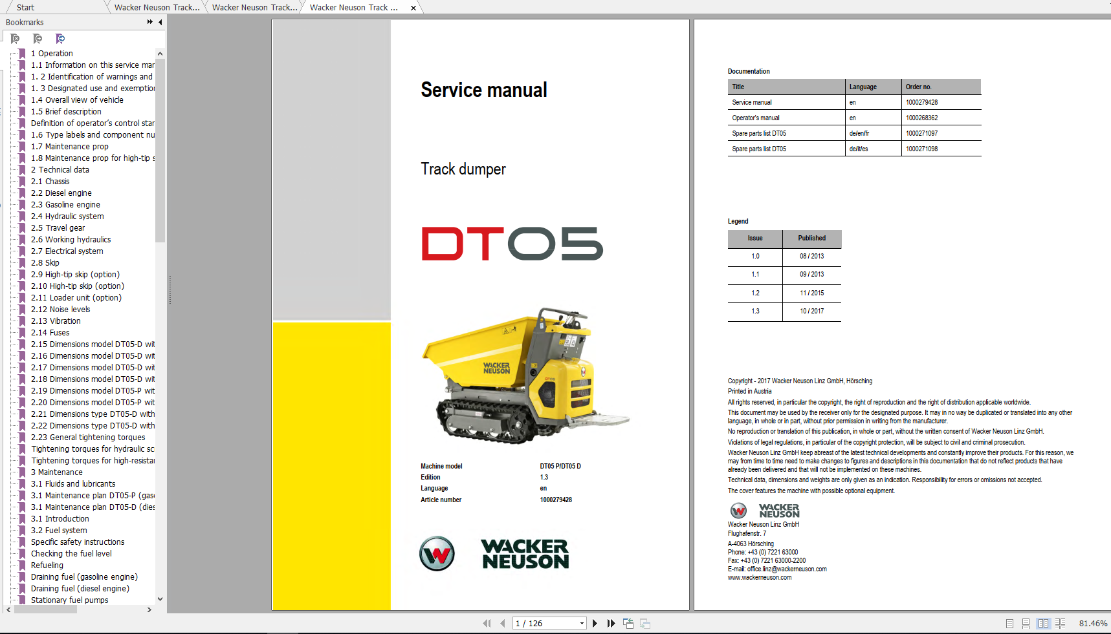The image size is (1111, 634).
Task: Click bookmark icon beside 2.14 Fuses
Action: tap(22, 333)
